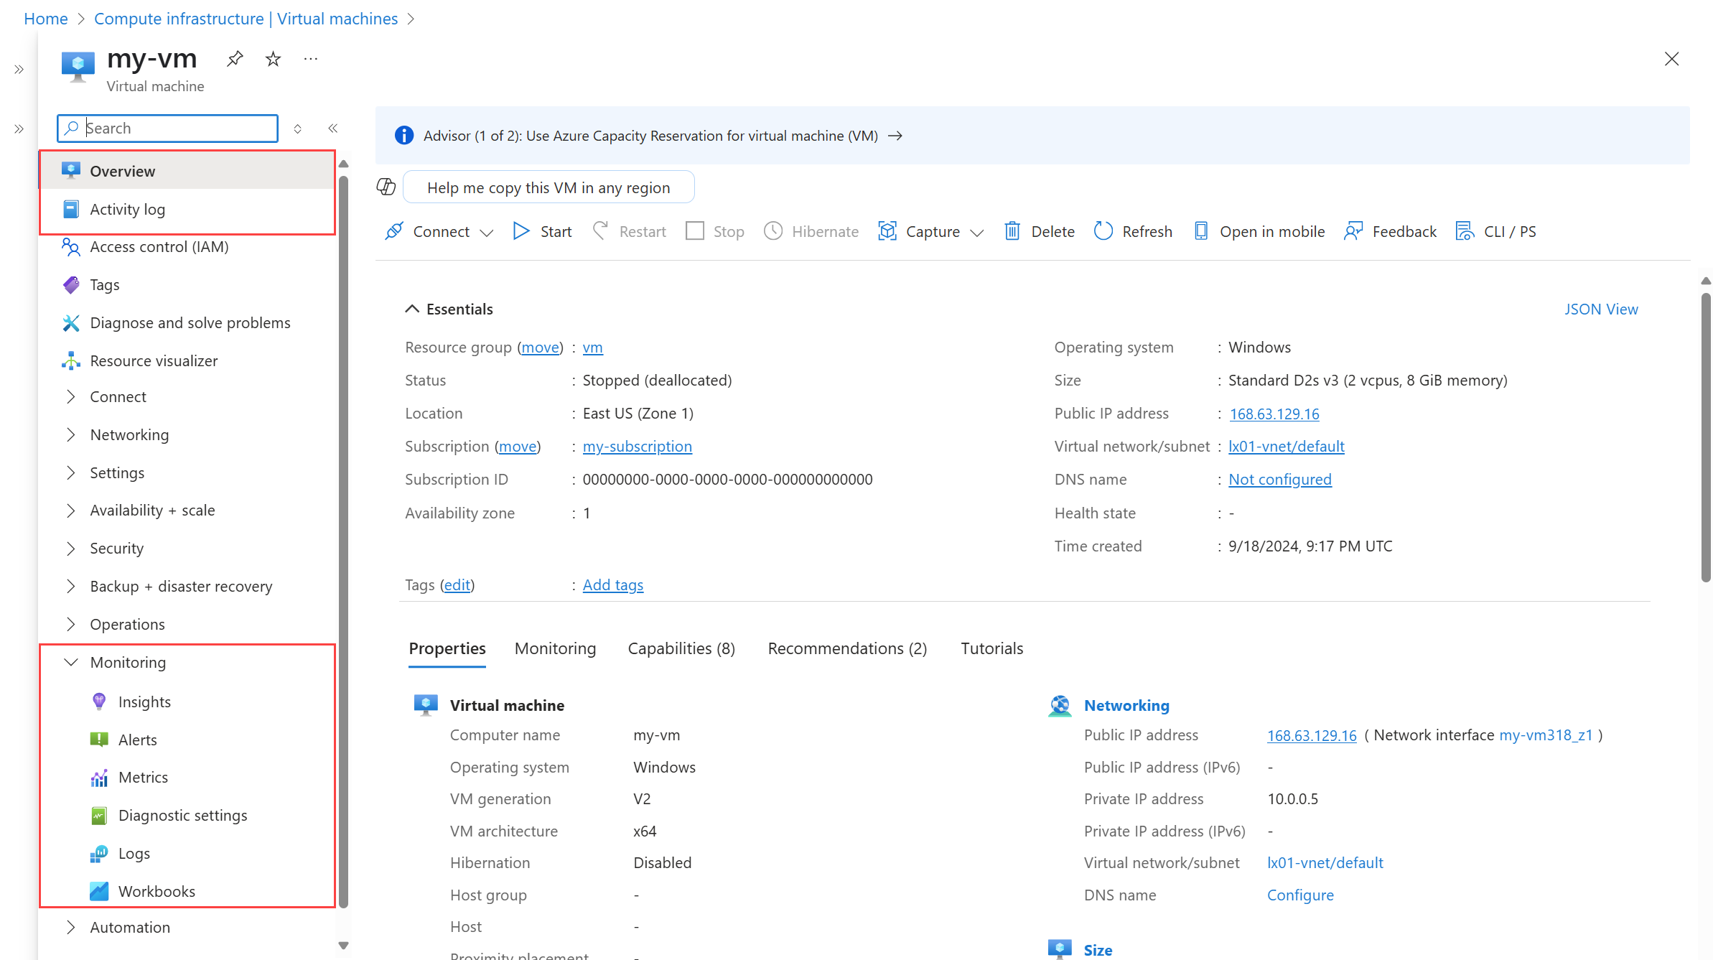Image resolution: width=1713 pixels, height=960 pixels.
Task: Click the Delete trash icon
Action: point(1012,231)
